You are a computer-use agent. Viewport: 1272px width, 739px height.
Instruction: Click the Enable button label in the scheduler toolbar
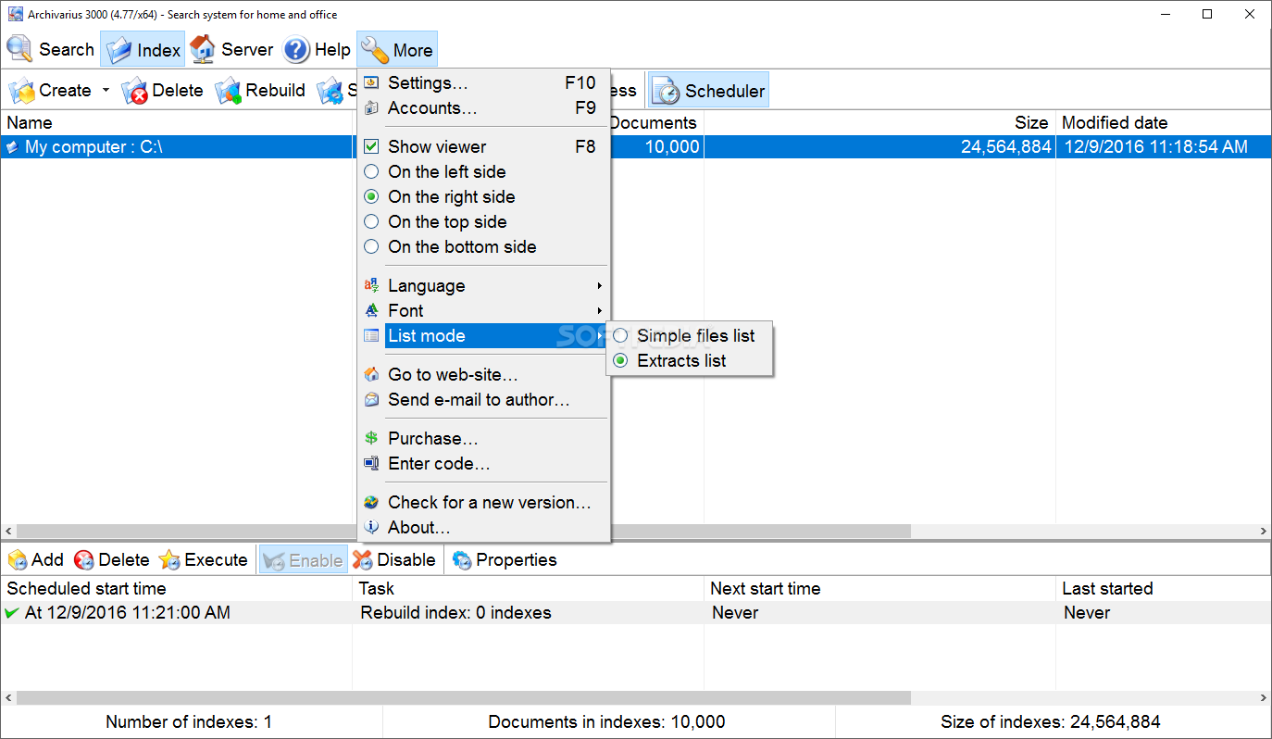316,559
